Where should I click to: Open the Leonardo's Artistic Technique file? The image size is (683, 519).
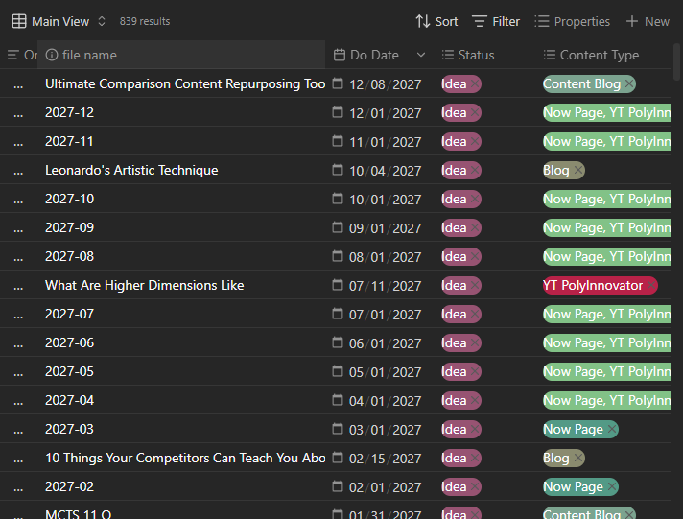click(x=131, y=171)
